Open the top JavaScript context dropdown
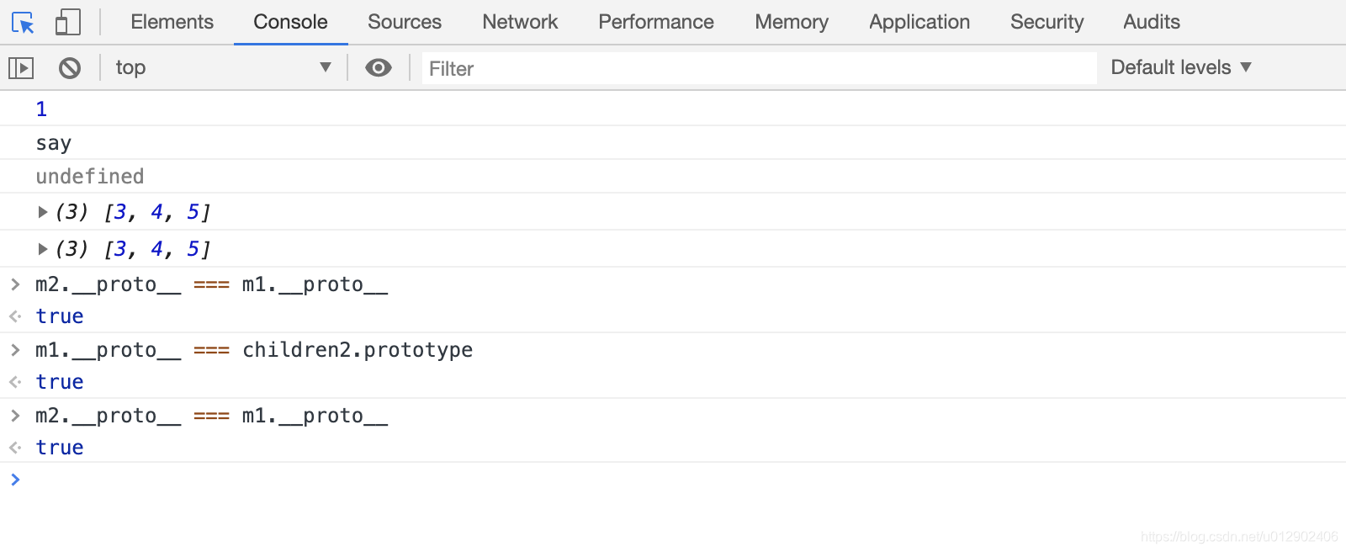Screen dimensions: 1346x552 pos(223,67)
